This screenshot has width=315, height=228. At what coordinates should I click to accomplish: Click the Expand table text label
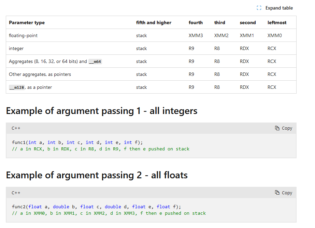[x=279, y=8]
